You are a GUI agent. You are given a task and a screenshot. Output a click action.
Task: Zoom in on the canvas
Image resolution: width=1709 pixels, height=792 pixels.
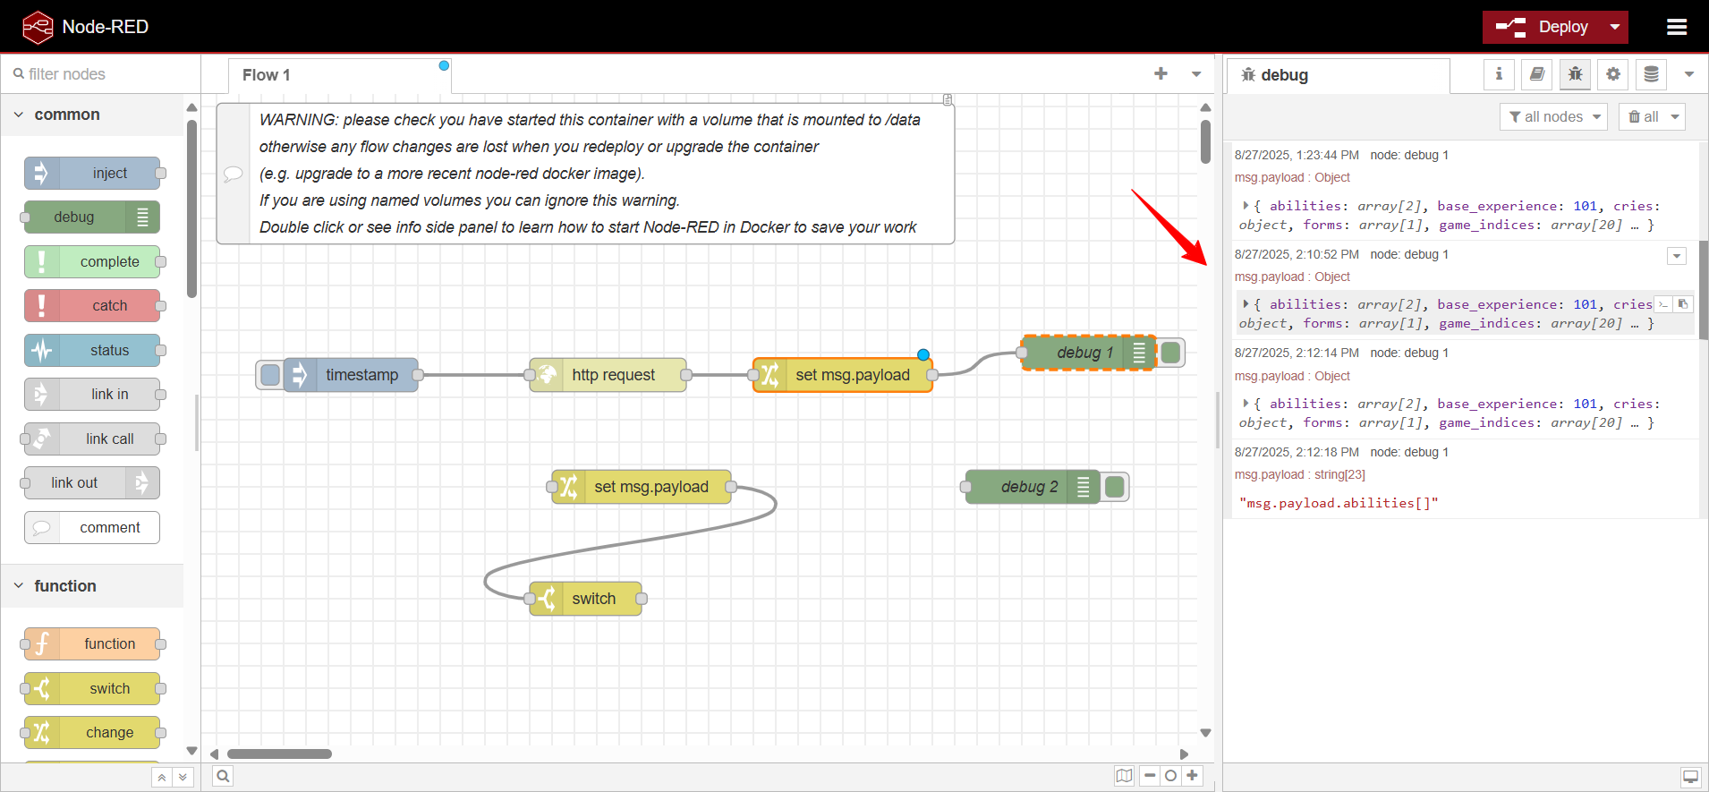point(1192,776)
